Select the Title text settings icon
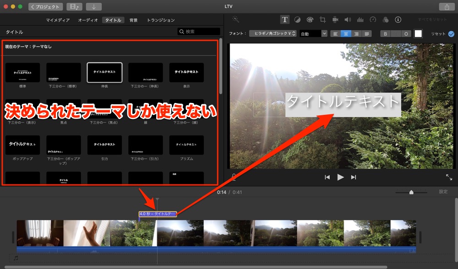 click(284, 20)
